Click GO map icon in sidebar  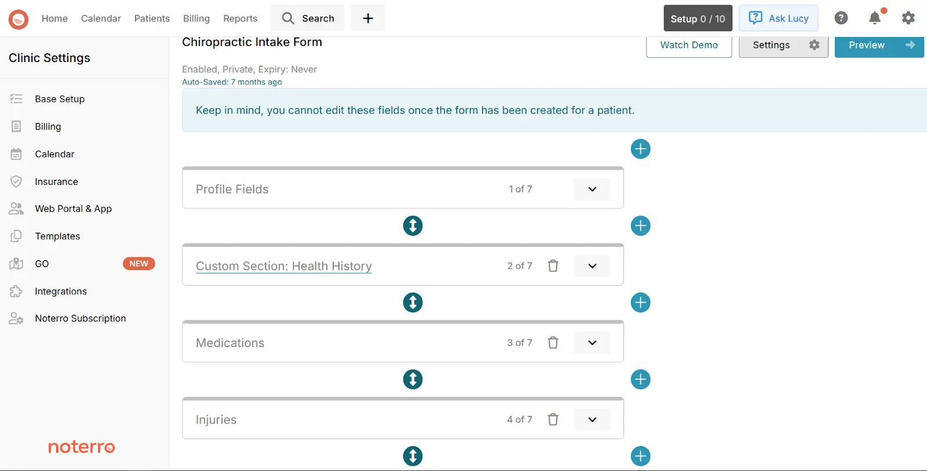(x=16, y=264)
